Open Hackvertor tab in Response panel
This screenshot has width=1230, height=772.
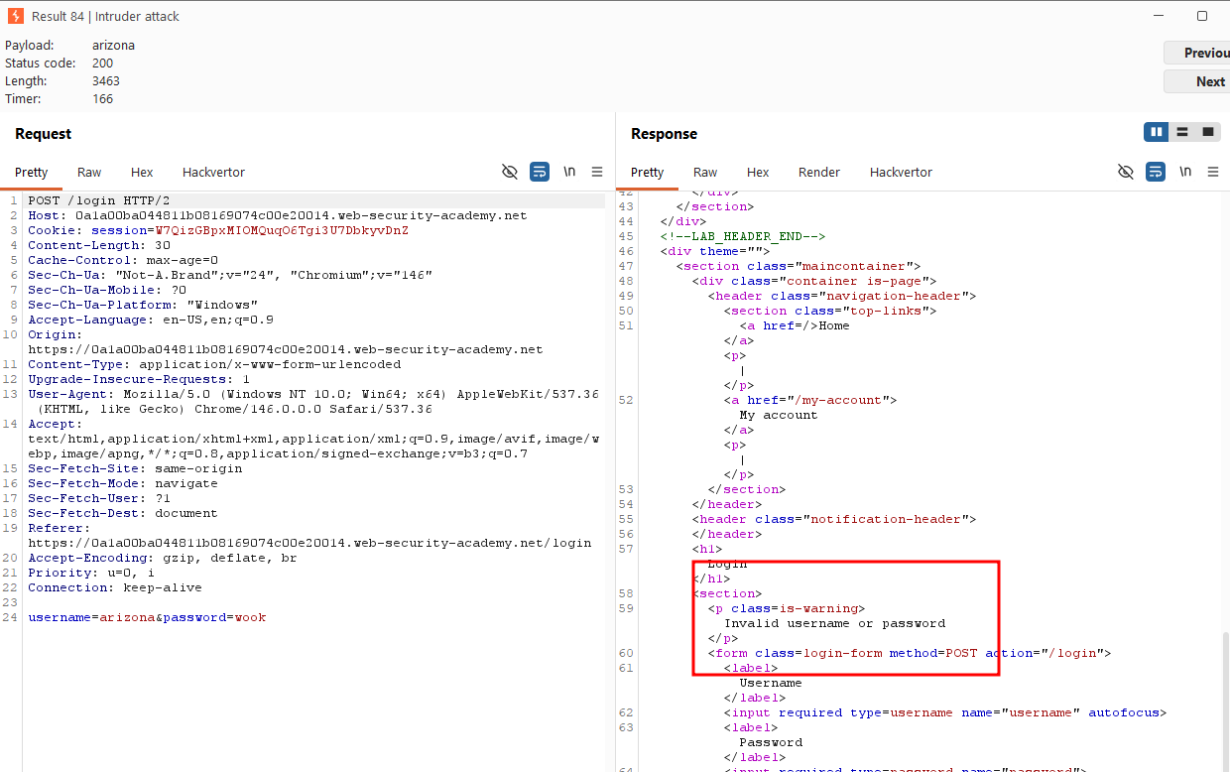(x=901, y=172)
